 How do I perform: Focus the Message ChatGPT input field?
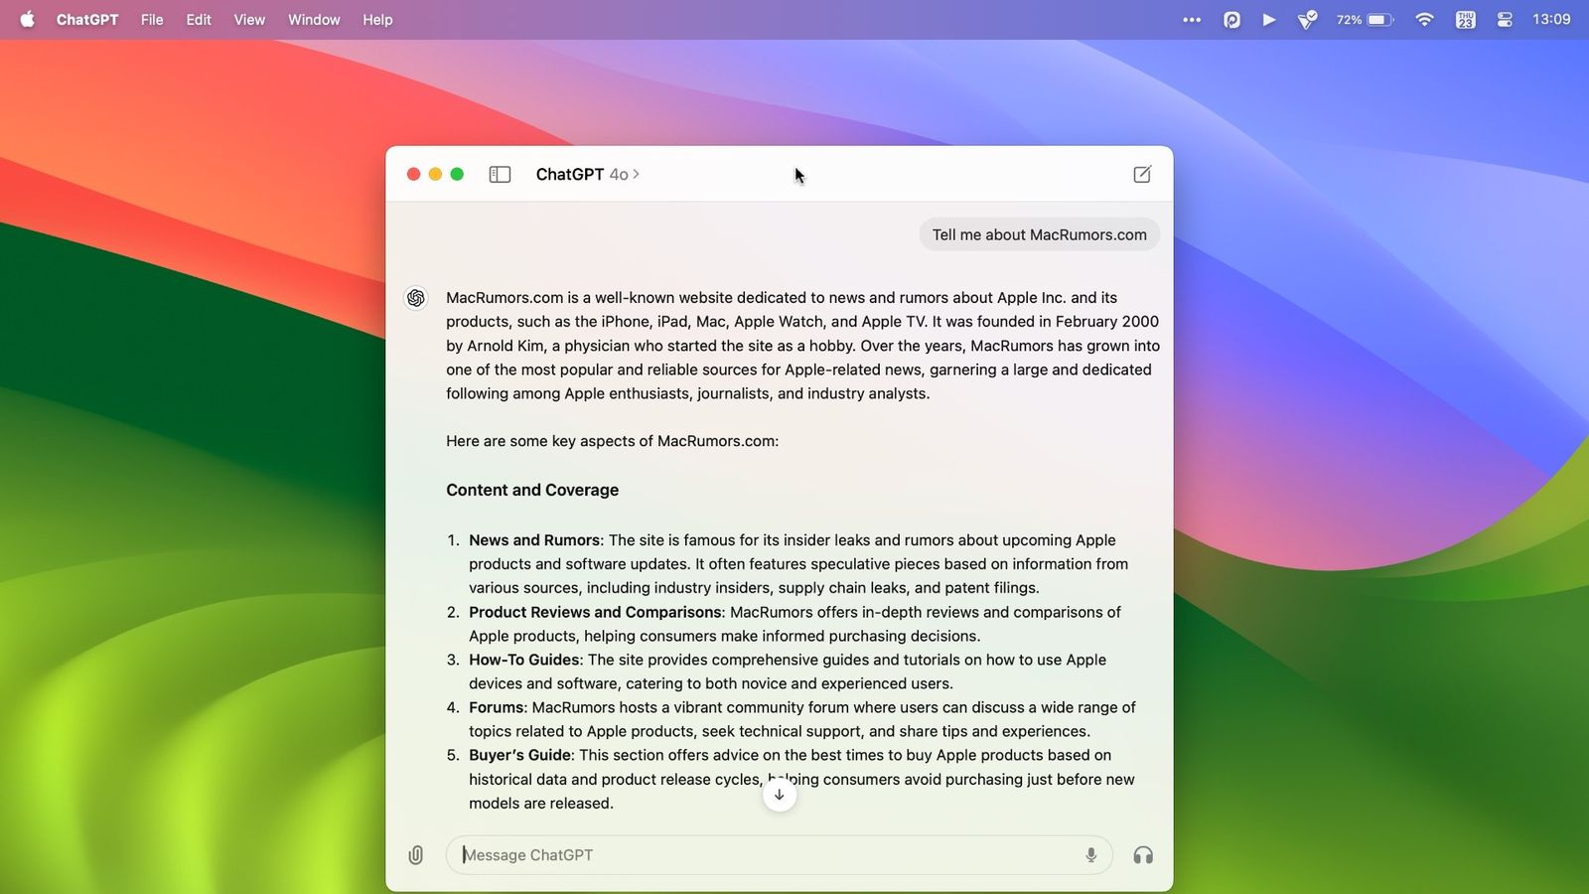pyautogui.click(x=779, y=855)
